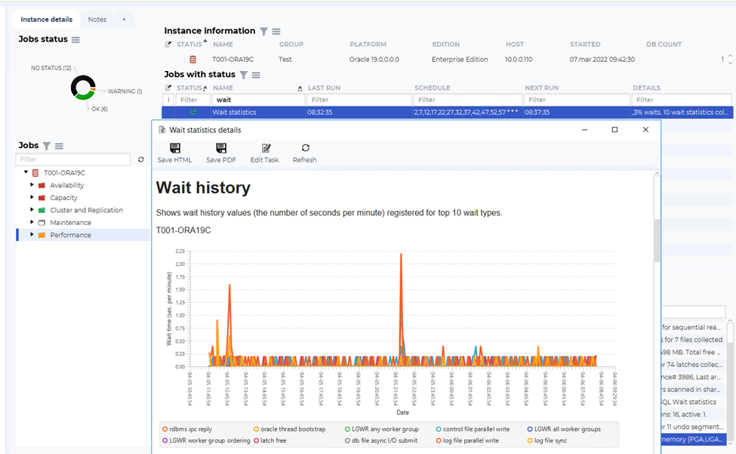Expand the Availability tree node
Viewport: 736px width, 454px height.
point(32,185)
